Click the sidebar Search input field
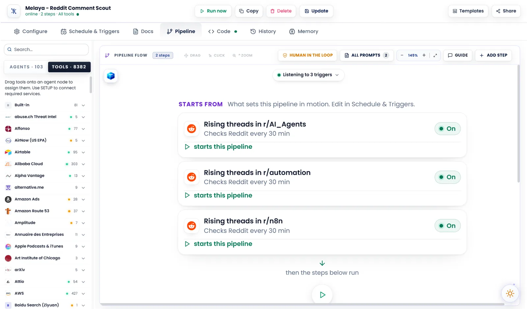 pos(46,49)
